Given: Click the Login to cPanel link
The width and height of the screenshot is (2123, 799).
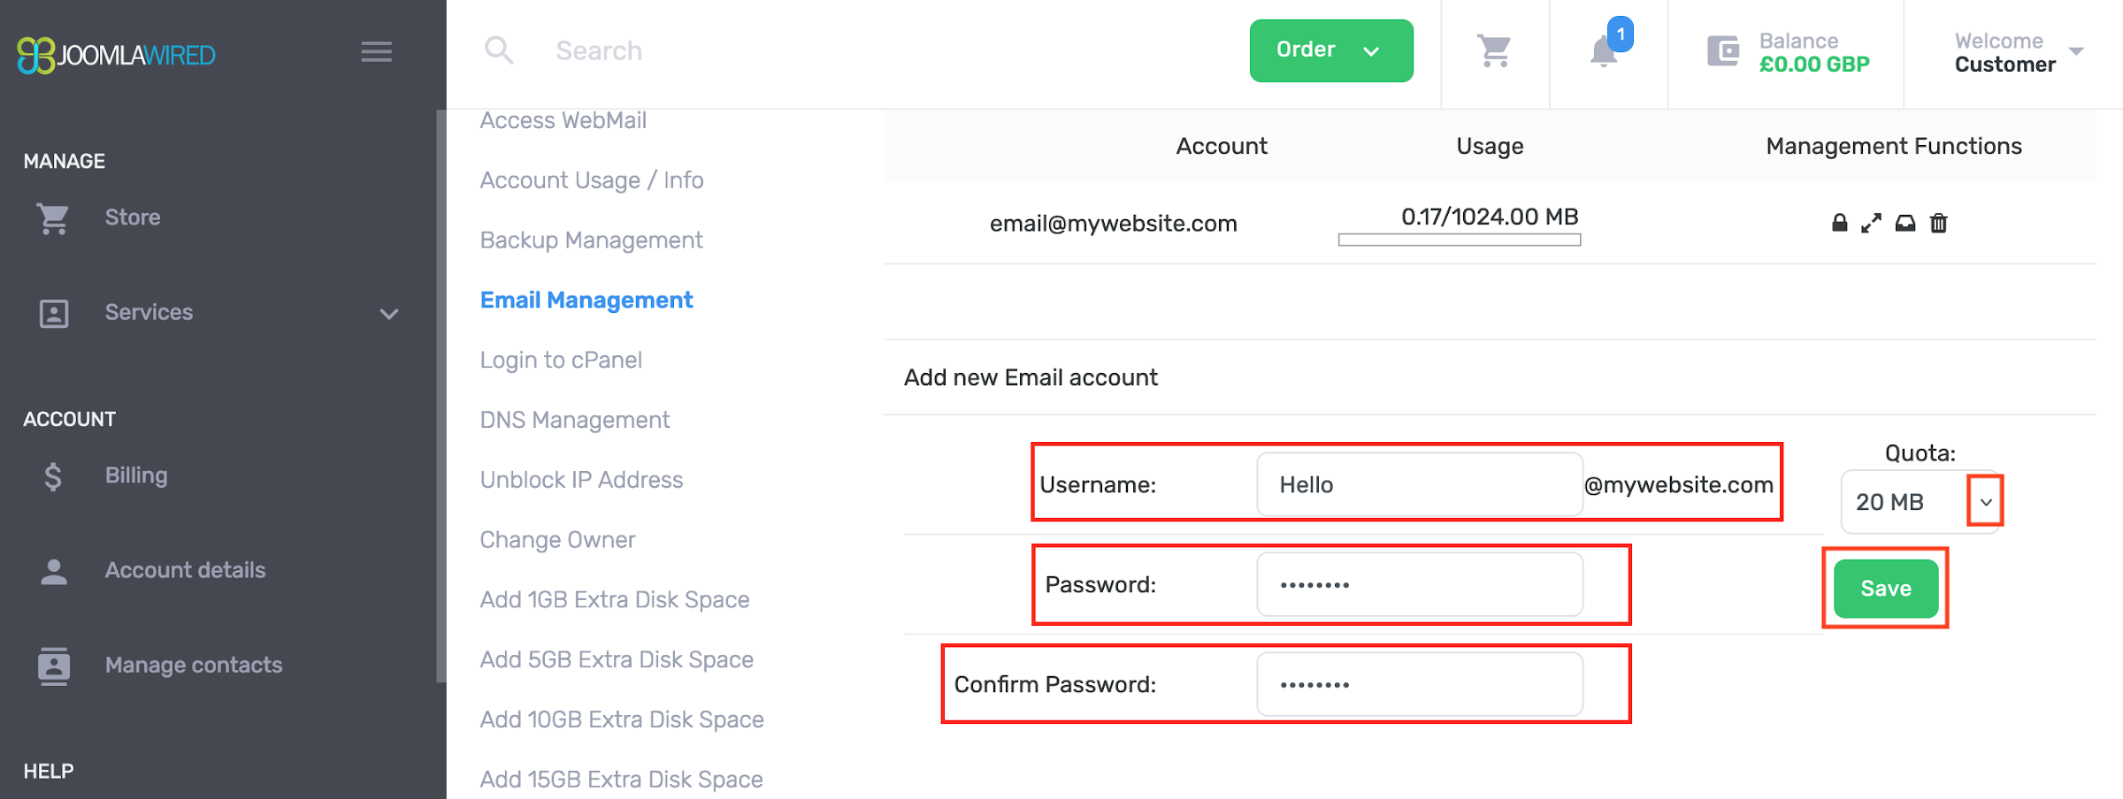Looking at the screenshot, I should click(561, 360).
